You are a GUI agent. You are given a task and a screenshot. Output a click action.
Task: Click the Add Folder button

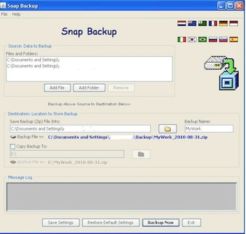pyautogui.click(x=89, y=88)
